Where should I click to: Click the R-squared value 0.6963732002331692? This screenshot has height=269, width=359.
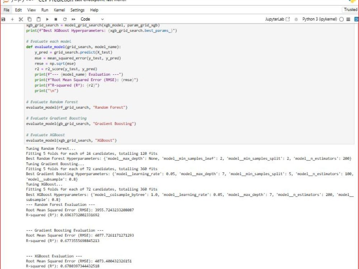pos(80,215)
